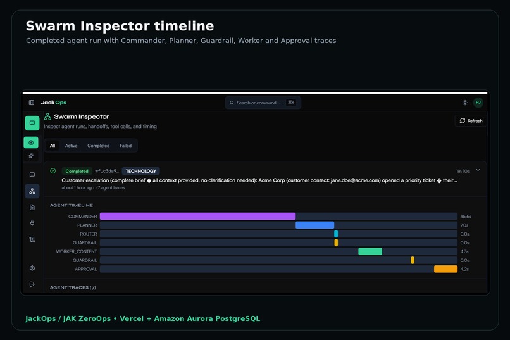Screen dimensions: 510x340
Task: Switch to the Failed filter tab
Action: pyautogui.click(x=125, y=146)
